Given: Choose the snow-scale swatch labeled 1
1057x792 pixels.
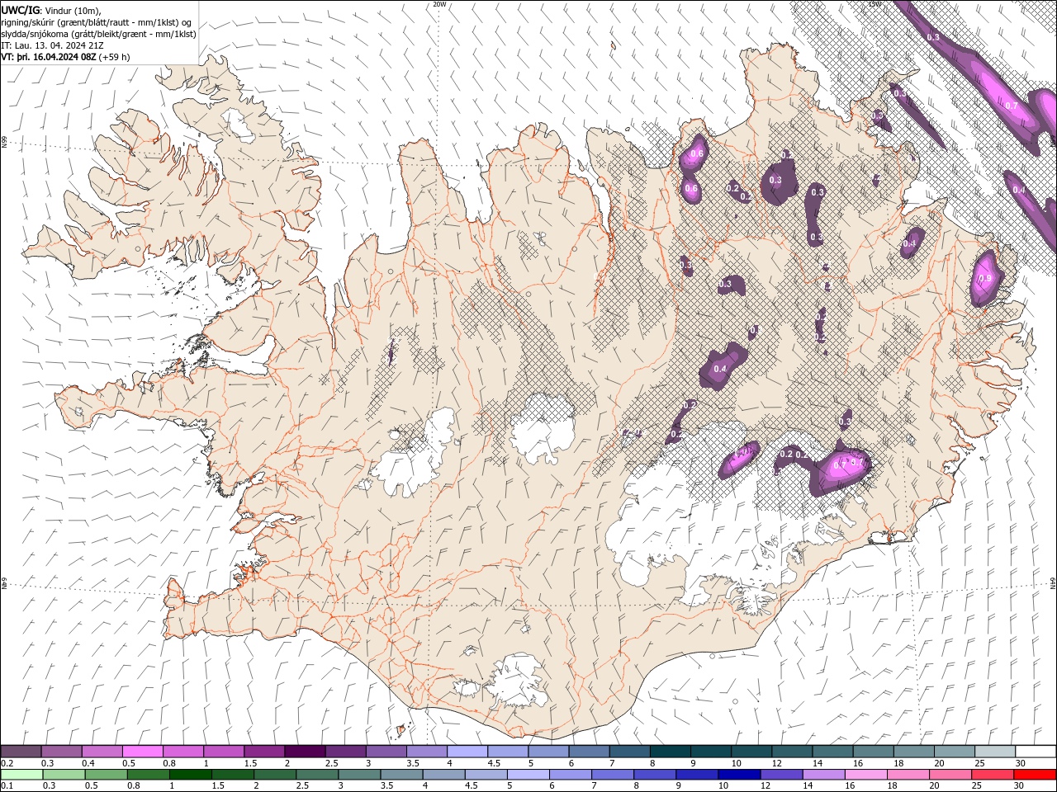Looking at the screenshot, I should click(x=223, y=752).
